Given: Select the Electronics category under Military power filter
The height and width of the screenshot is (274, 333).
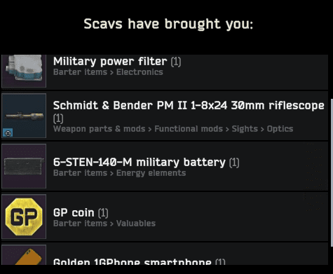Looking at the screenshot, I should tap(140, 72).
